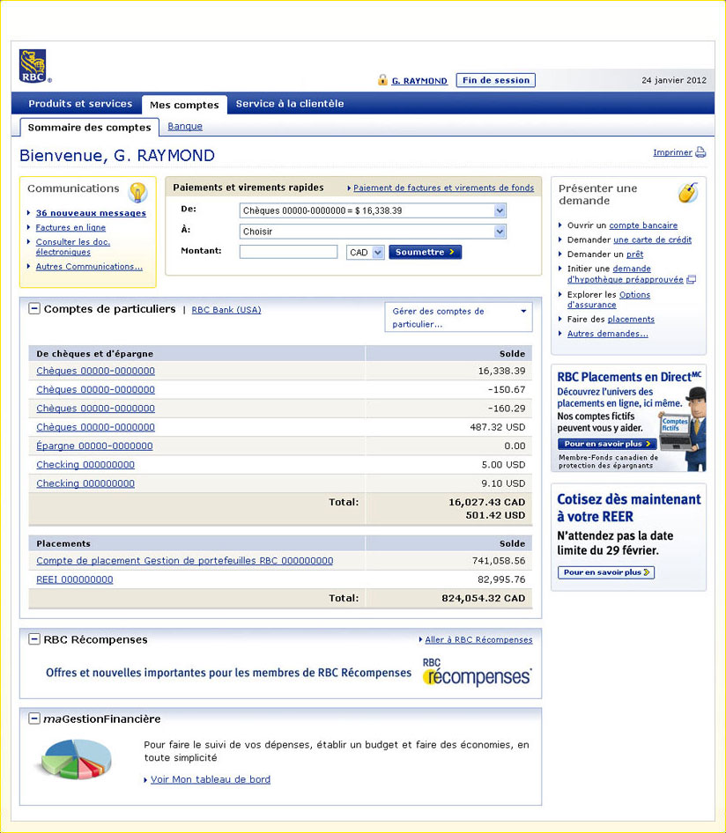The height and width of the screenshot is (833, 726).
Task: Click Aller à RBC Récompenses link
Action: click(x=479, y=639)
